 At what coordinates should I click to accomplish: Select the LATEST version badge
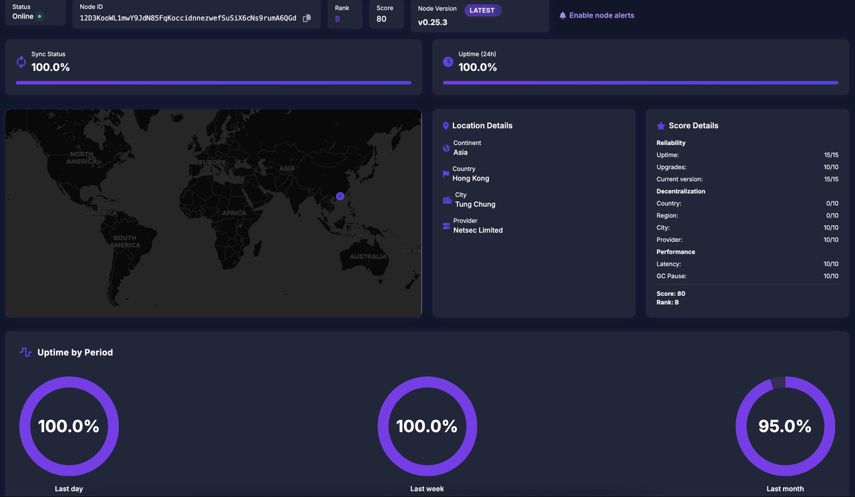(x=482, y=10)
